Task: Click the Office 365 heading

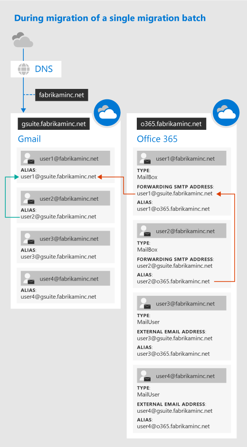Action: [157, 139]
